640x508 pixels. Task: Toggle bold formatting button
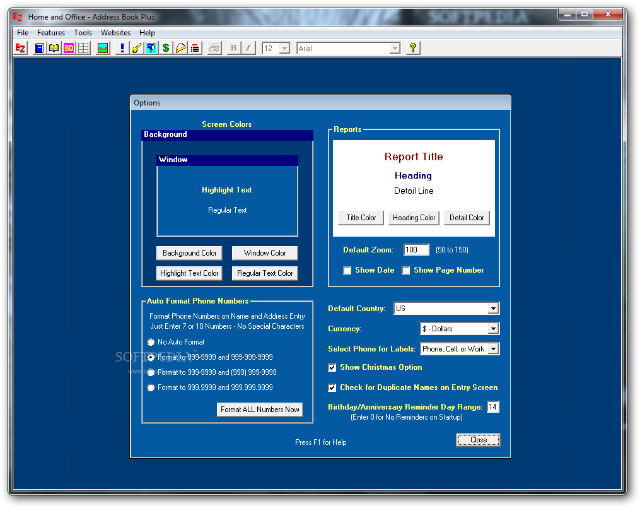click(233, 48)
